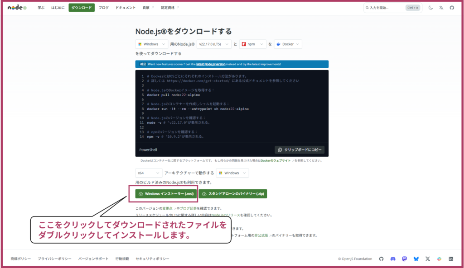Click the Node.js logo

point(17,8)
